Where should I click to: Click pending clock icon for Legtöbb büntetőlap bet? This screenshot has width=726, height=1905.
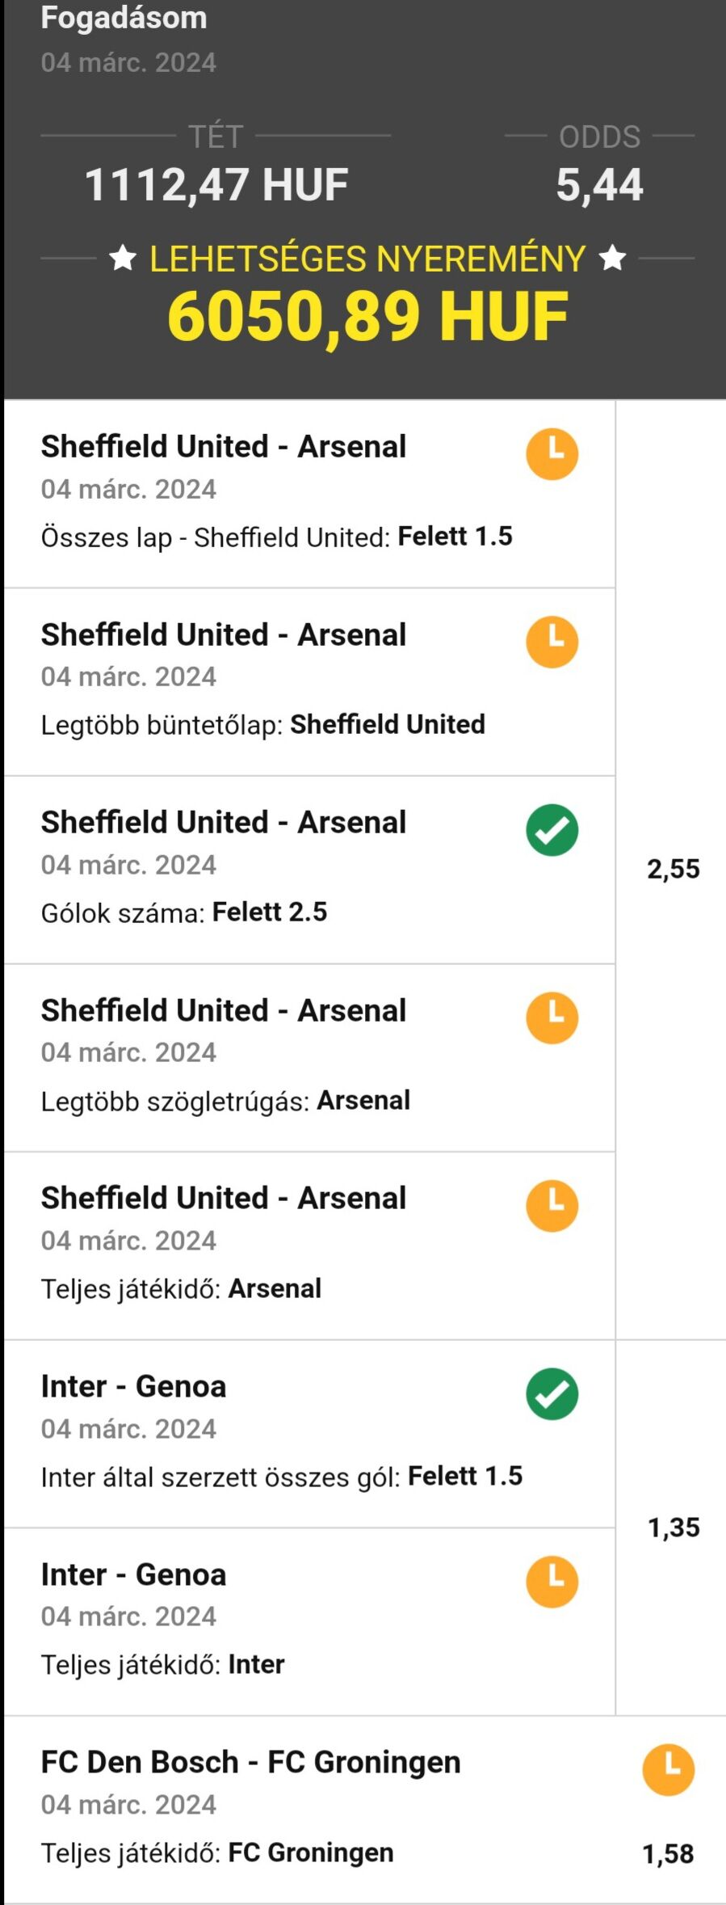(x=552, y=643)
